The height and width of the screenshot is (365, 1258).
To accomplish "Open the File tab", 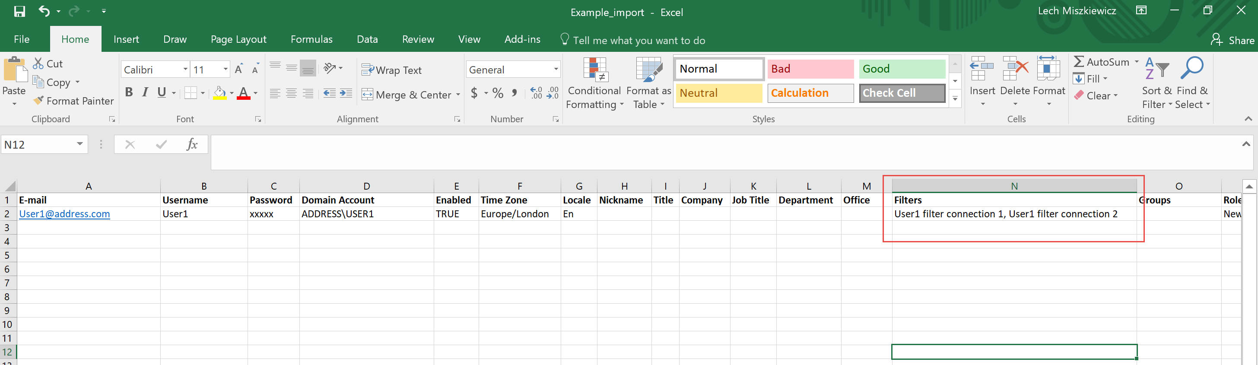I will tap(22, 39).
